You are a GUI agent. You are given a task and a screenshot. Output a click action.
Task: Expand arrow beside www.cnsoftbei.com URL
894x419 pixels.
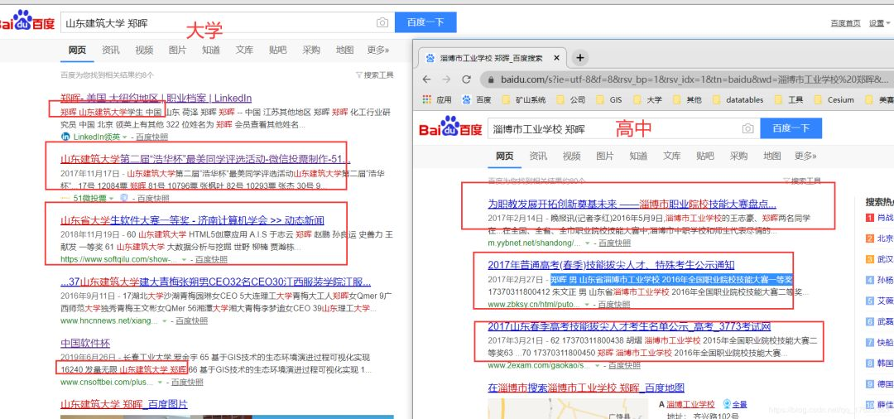(161, 382)
